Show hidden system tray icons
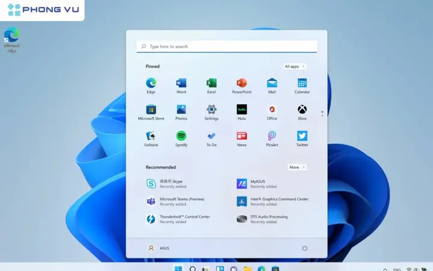Image resolution: width=433 pixels, height=271 pixels. tap(385, 269)
